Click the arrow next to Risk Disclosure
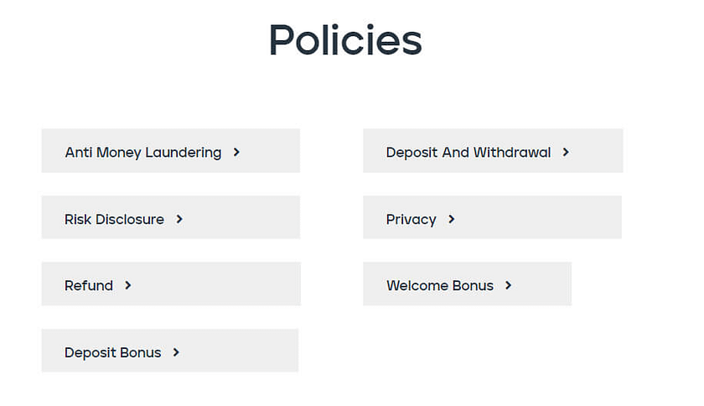This screenshot has height=406, width=704. (x=179, y=220)
